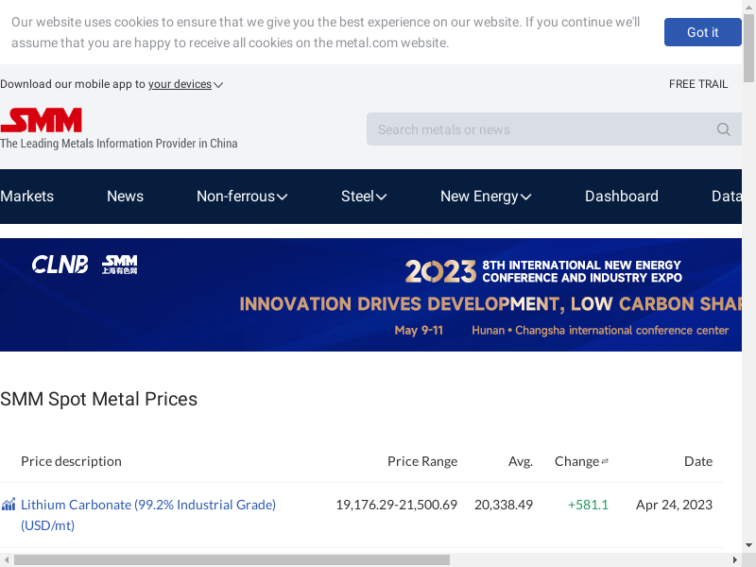Expand the Non-ferrous dropdown menu

click(x=242, y=197)
